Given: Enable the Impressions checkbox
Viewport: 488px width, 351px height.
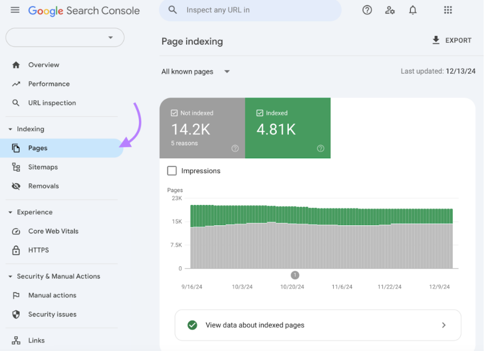Looking at the screenshot, I should [172, 171].
